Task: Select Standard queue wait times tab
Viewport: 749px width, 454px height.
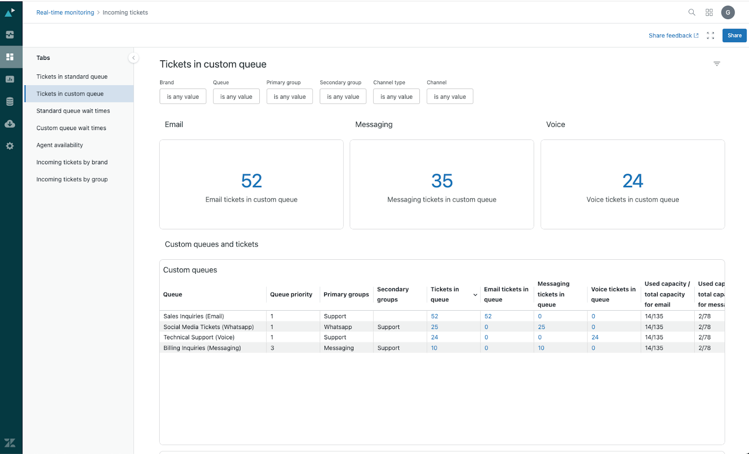Action: [73, 111]
